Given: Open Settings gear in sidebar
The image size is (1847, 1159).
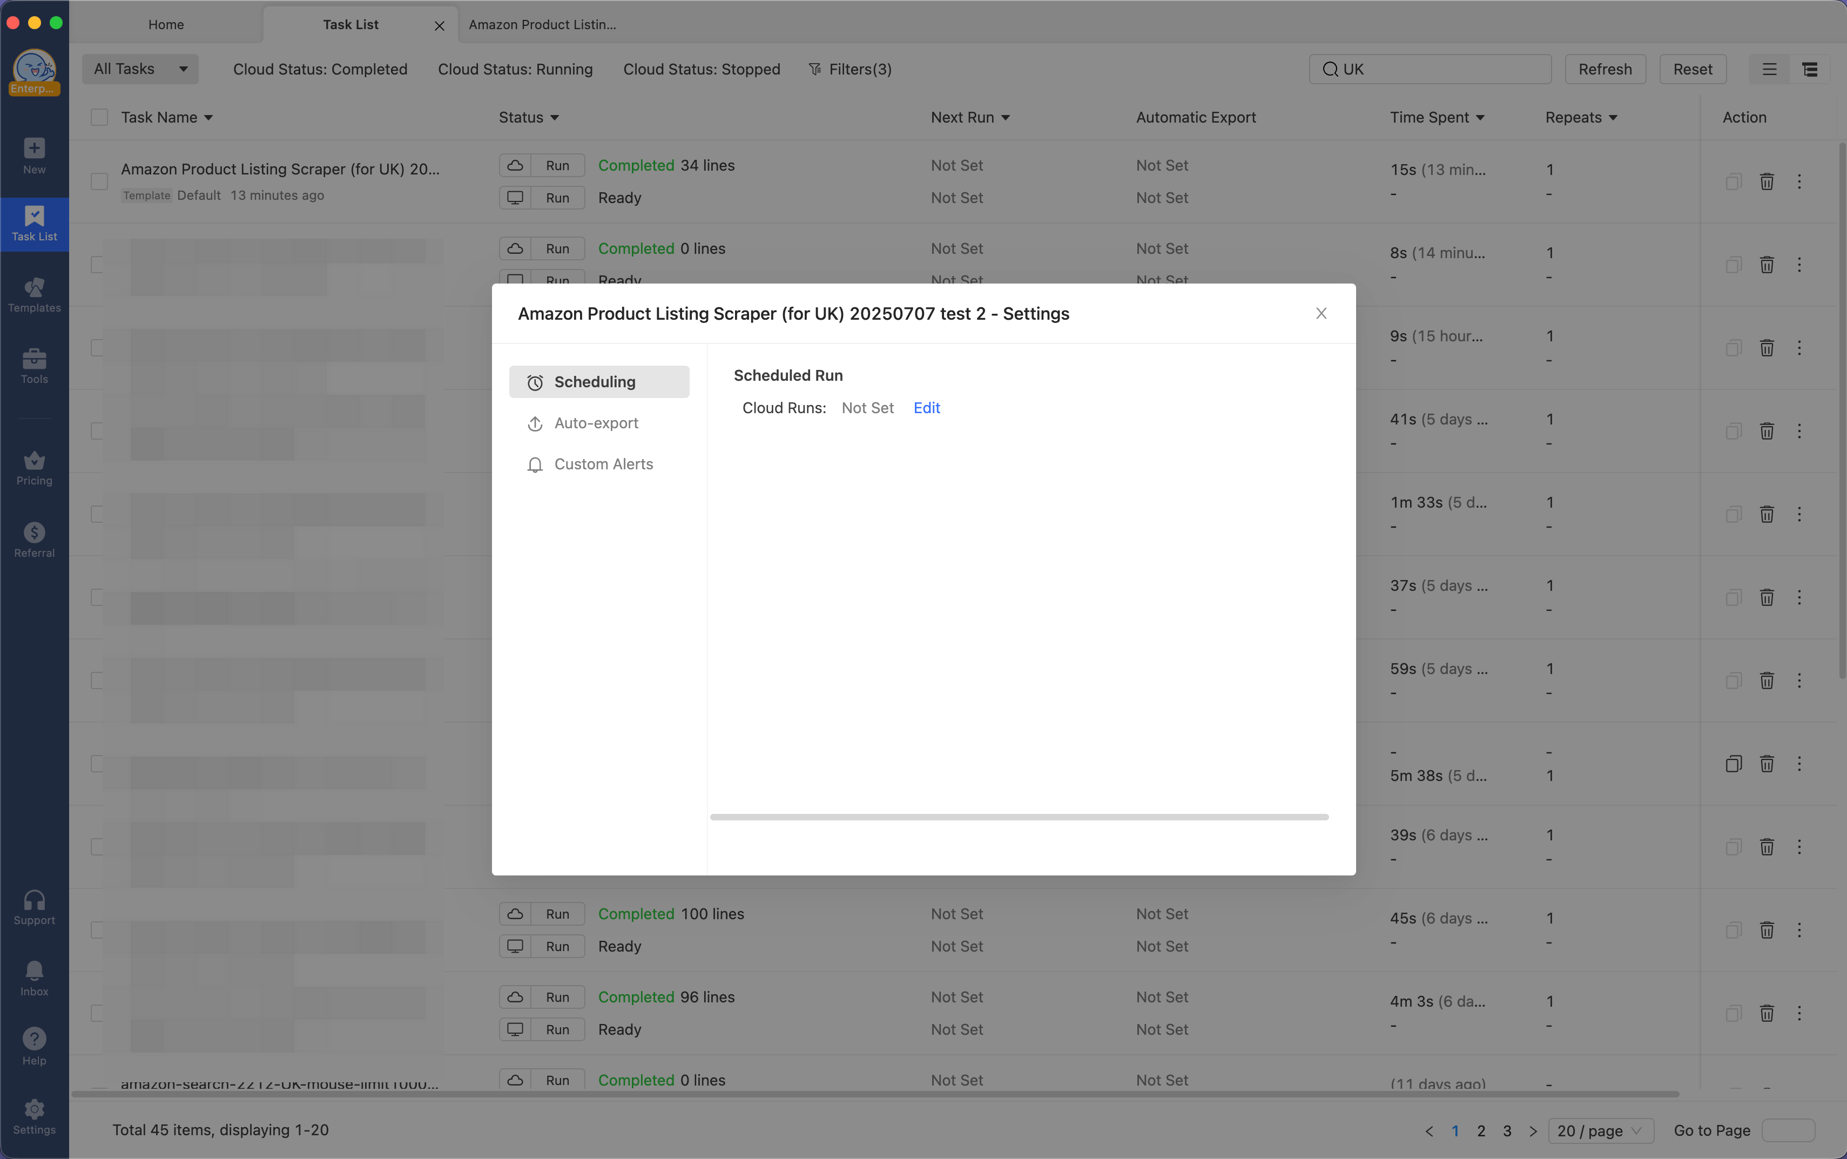Looking at the screenshot, I should 33,1117.
